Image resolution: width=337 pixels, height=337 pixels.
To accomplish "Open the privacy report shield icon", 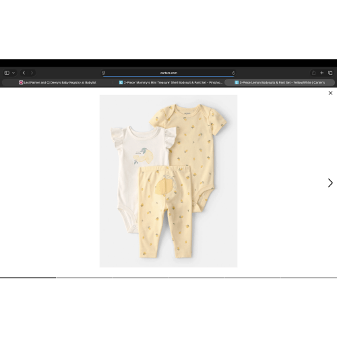I will 104,73.
